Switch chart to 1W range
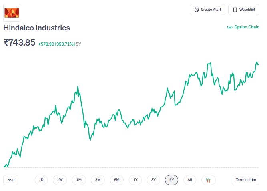The image size is (267, 191). (x=60, y=180)
